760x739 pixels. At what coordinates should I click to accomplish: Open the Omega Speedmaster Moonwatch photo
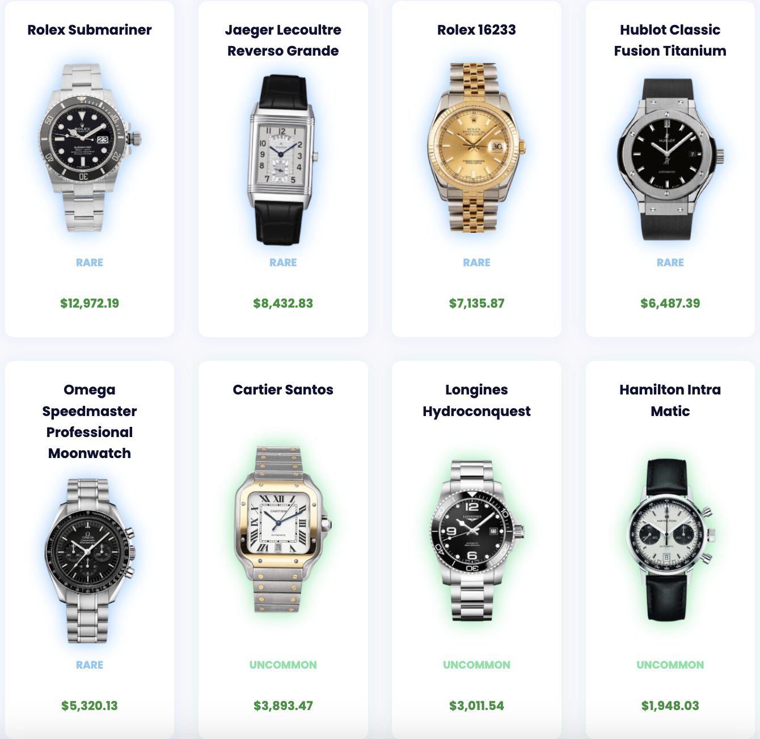click(90, 561)
